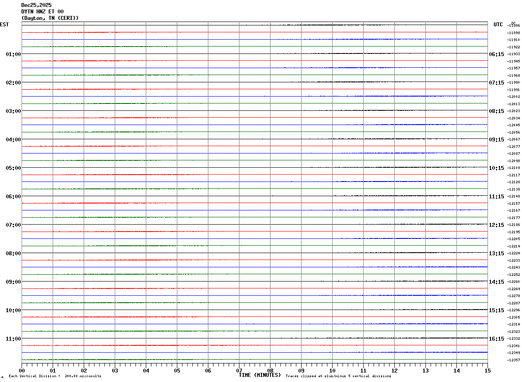Click the DC offset value -12214
The width and height of the screenshot is (522, 382).
pos(513,246)
